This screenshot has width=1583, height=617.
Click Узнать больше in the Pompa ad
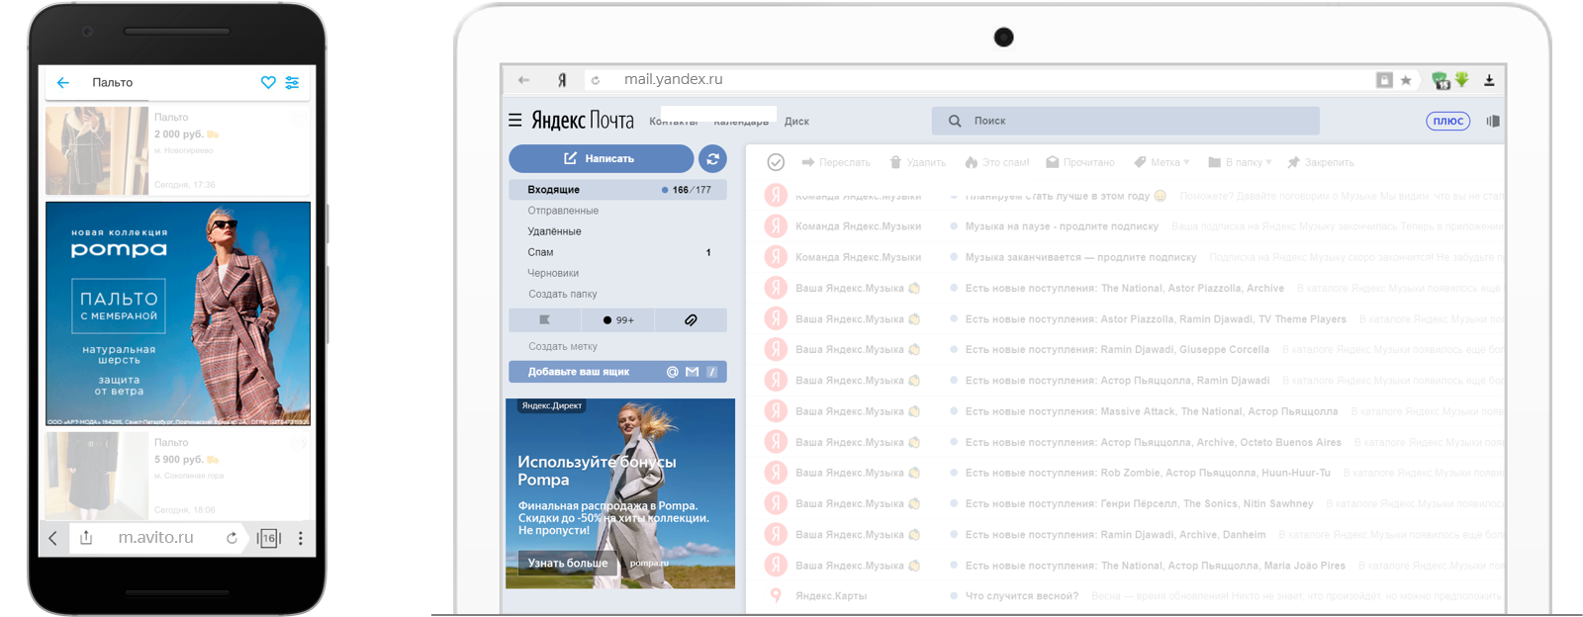point(568,564)
